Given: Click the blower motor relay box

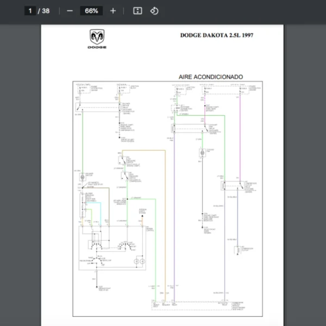Looking at the screenshot, I should tap(98, 107).
